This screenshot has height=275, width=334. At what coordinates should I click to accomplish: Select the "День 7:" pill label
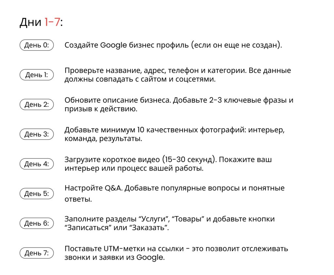[x=37, y=253]
